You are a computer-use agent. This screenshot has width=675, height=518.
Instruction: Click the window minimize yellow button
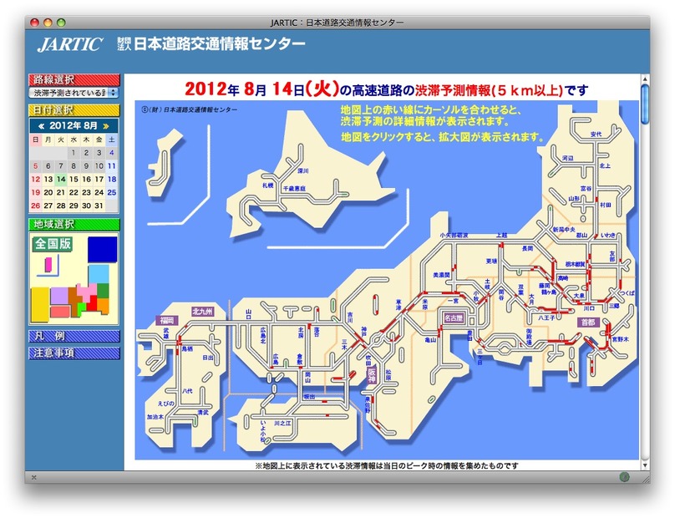tap(48, 23)
